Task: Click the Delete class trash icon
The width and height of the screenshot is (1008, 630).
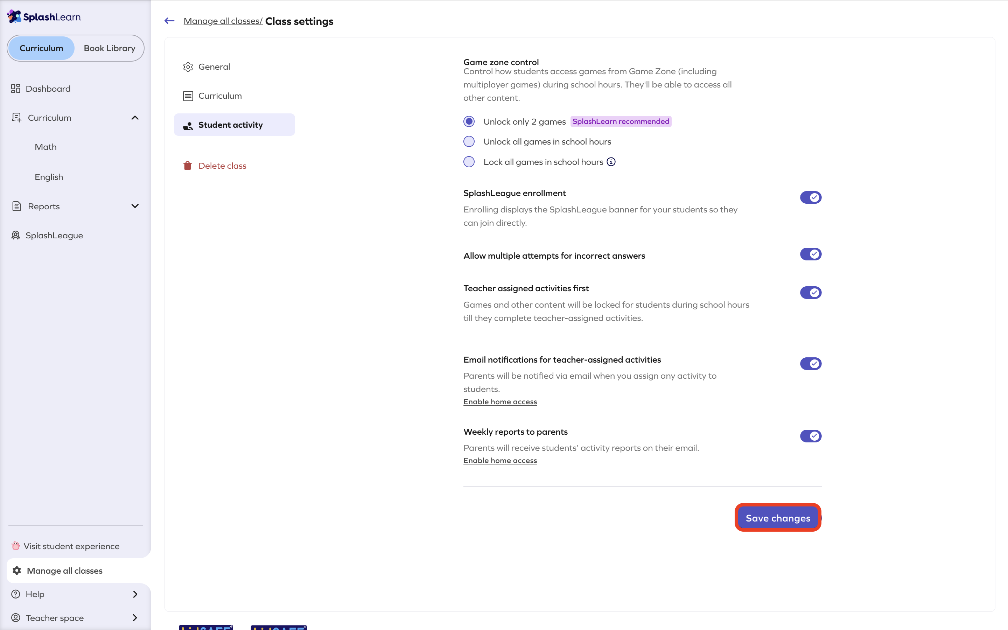Action: click(x=188, y=166)
